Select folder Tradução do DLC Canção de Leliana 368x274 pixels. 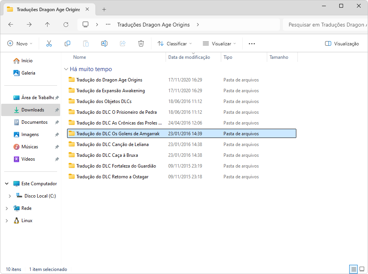tap(182, 144)
